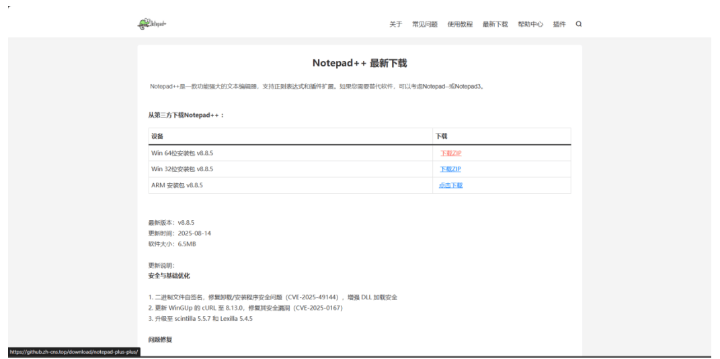Select the ARM 安装包 v8.8.5 row label
Viewport: 720px width, 359px height.
pyautogui.click(x=177, y=185)
